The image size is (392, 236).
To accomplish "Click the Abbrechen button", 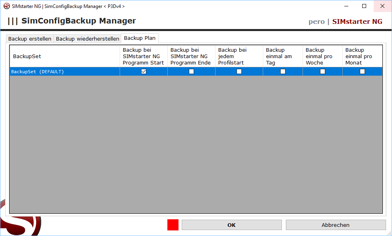I will (336, 225).
